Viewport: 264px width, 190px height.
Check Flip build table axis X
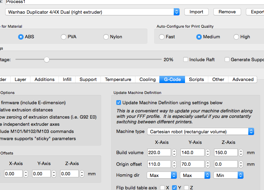point(162,188)
